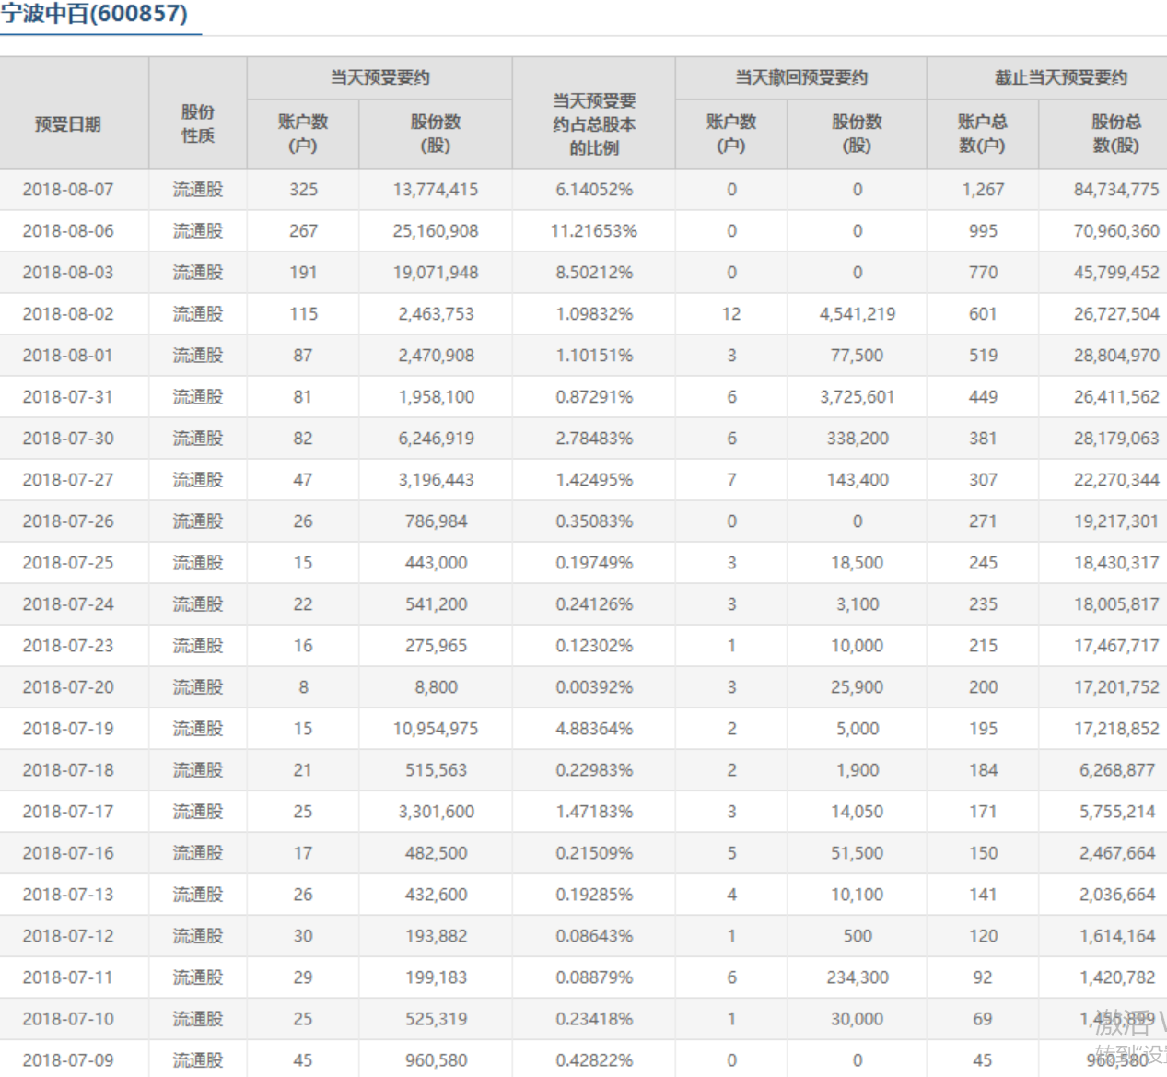Click withdrawn shares 4,541,219

858,314
